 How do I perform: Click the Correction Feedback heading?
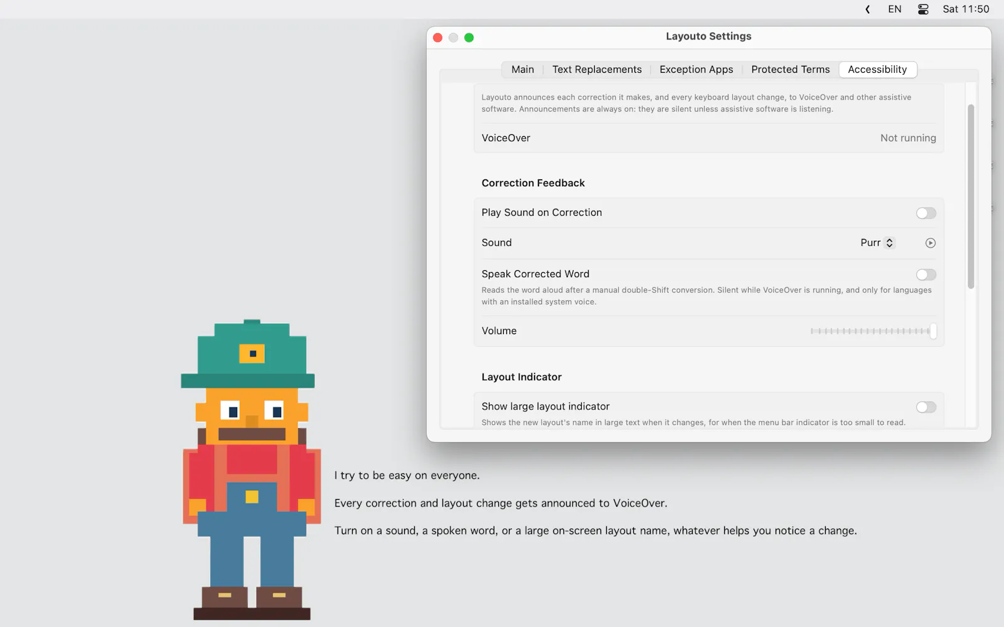pos(533,183)
